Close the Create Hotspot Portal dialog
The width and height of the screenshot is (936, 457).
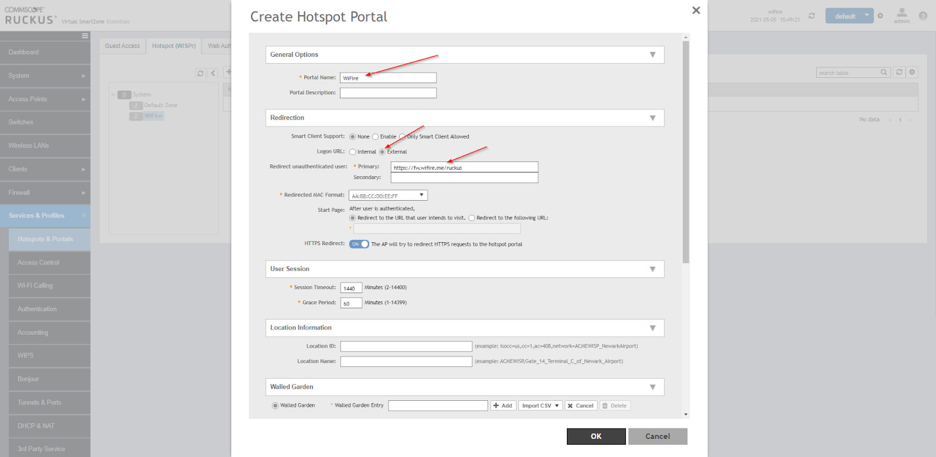696,10
